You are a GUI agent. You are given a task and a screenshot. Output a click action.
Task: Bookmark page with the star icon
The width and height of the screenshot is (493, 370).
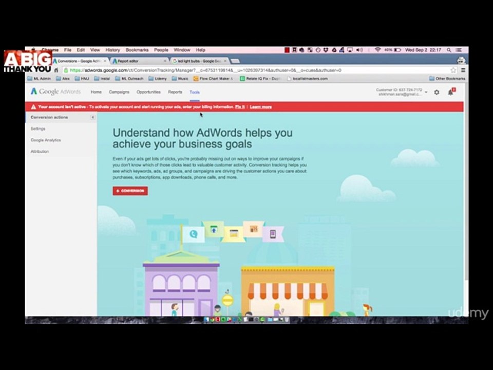pos(453,70)
